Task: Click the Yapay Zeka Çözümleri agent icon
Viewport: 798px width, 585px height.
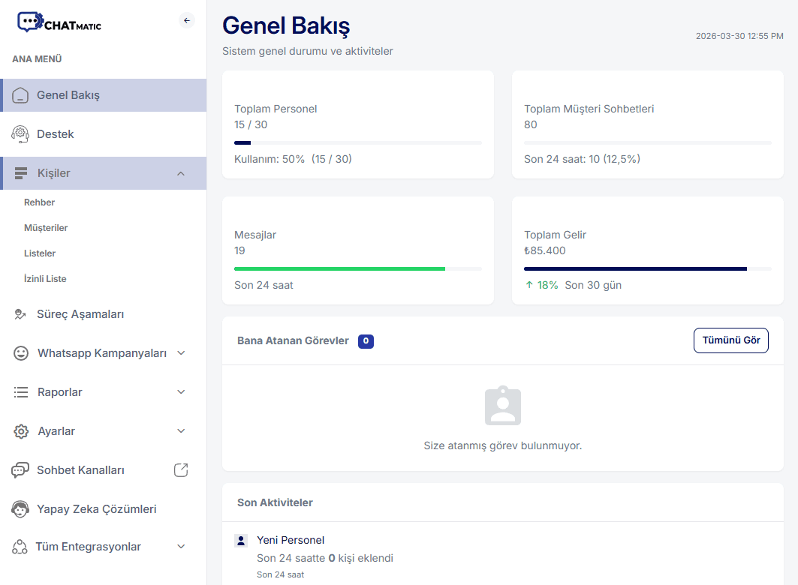Action: point(20,509)
